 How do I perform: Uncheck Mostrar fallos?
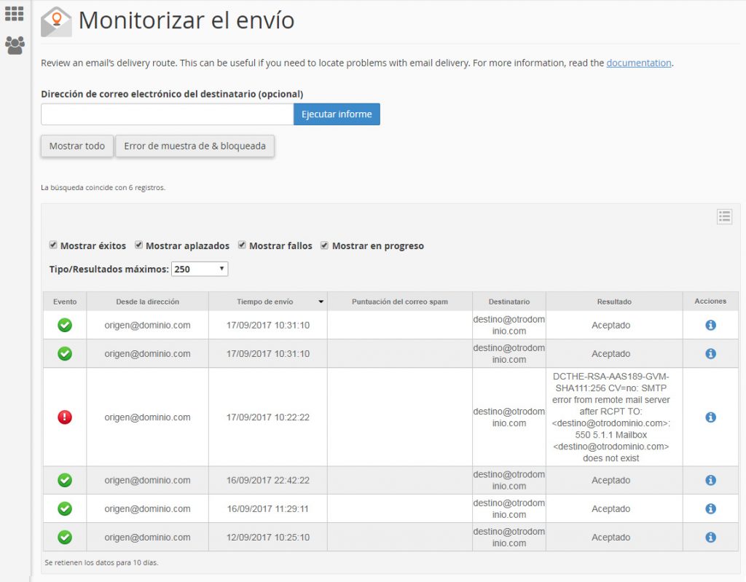tap(241, 245)
